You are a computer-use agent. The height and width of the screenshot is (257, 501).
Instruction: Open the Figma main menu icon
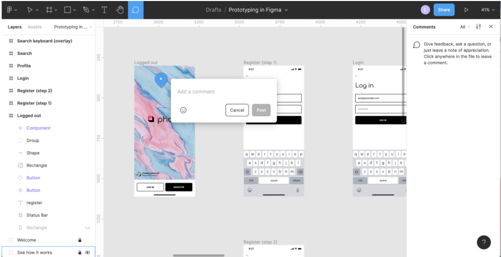[x=9, y=10]
